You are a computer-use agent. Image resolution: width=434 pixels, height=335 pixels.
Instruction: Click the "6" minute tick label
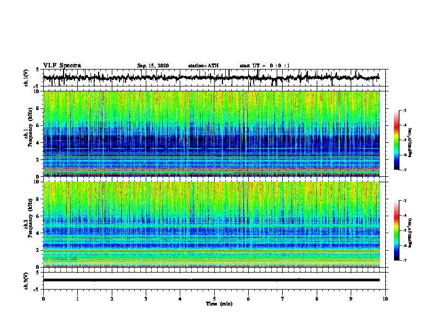(249, 299)
